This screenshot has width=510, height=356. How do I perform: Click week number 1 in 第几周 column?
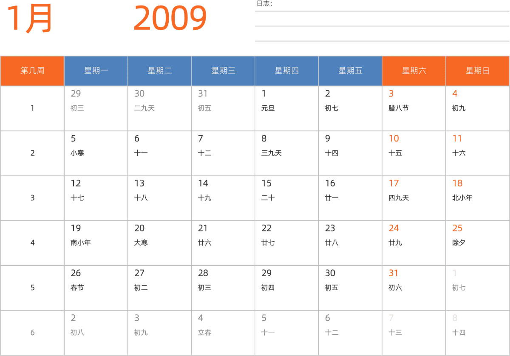point(32,108)
